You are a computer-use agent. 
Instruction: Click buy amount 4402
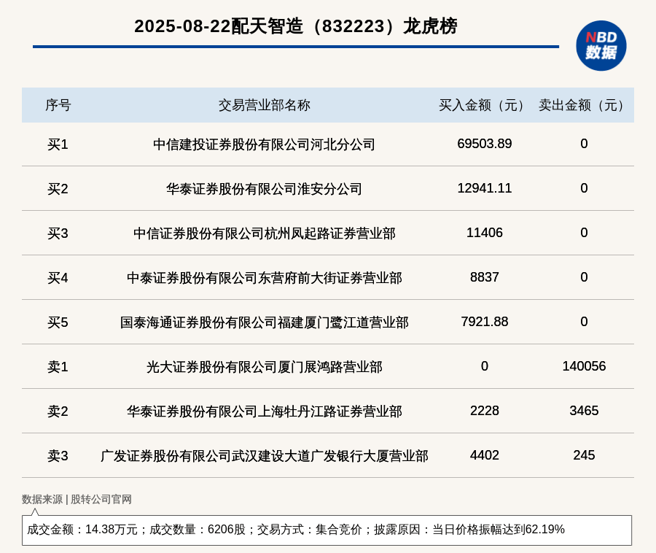point(485,455)
